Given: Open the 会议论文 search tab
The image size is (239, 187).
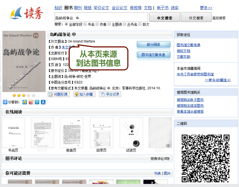Looking at the screenshot, I should tap(119, 8).
